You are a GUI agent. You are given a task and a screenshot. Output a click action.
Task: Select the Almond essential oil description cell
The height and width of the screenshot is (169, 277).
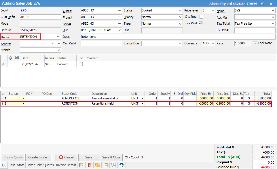[111, 98]
